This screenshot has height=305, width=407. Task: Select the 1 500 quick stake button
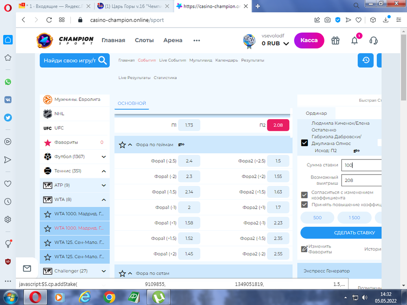pos(354,218)
